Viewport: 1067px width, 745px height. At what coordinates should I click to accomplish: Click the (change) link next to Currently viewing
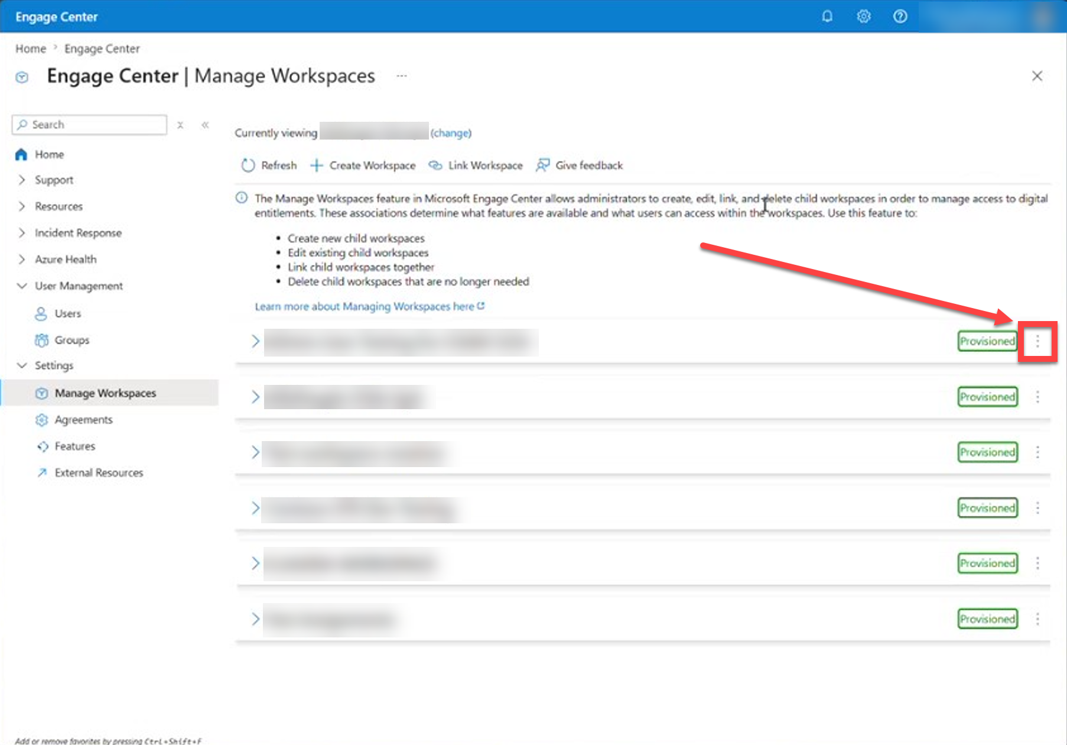pyautogui.click(x=451, y=133)
